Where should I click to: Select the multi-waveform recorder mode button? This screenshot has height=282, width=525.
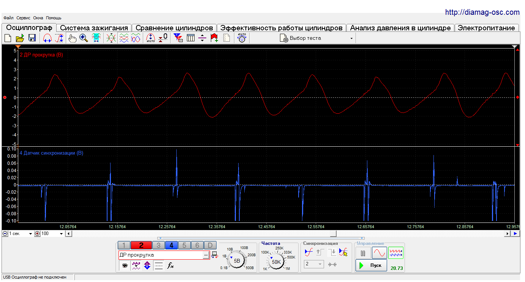point(396,253)
